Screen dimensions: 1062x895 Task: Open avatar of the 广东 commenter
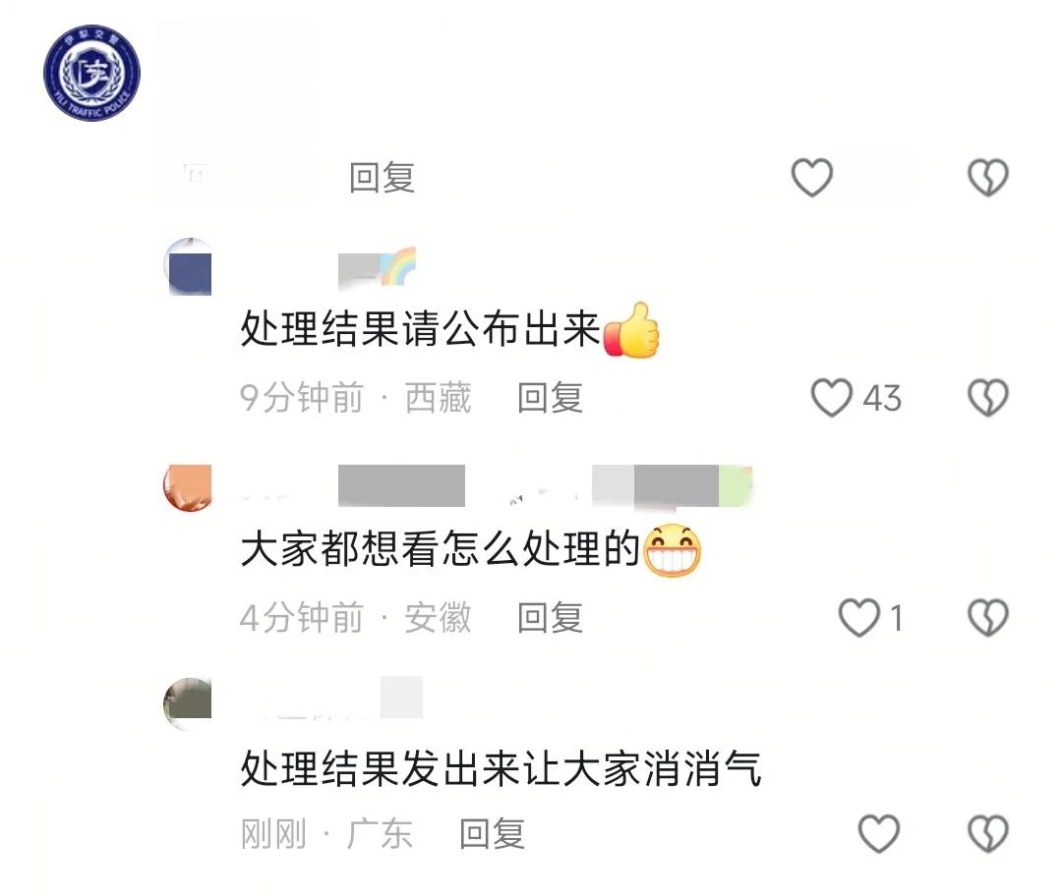188,703
